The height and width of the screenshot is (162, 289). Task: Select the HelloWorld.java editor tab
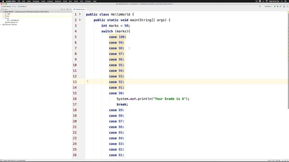(x=79, y=9)
